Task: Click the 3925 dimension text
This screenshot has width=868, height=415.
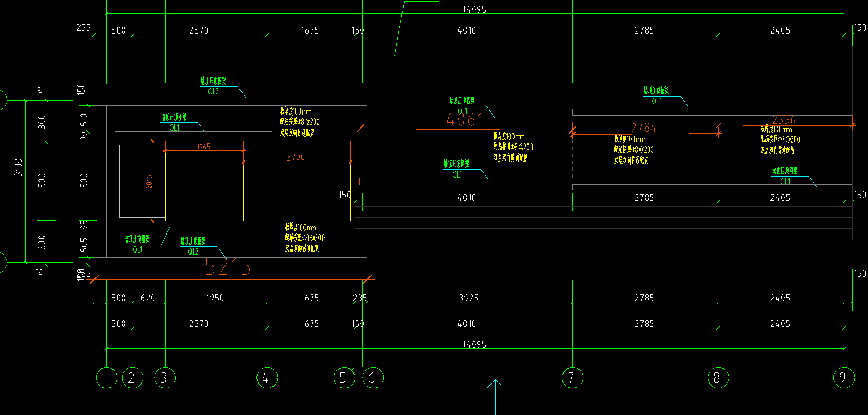Action: [469, 298]
